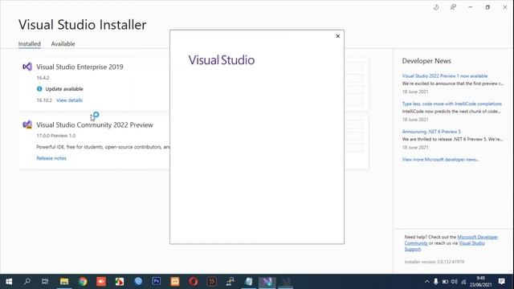Open the Visual Studio 2022 Preview 1 news link
This screenshot has width=514, height=289.
tap(445, 75)
